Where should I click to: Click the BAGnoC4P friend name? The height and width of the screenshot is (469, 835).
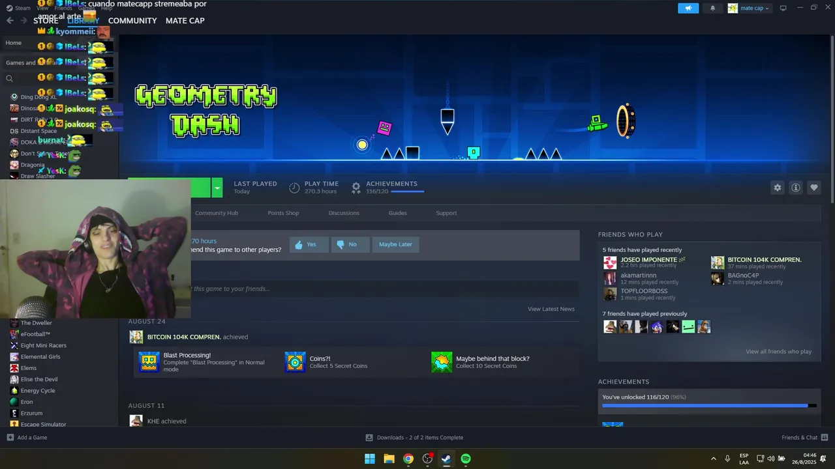click(x=743, y=276)
